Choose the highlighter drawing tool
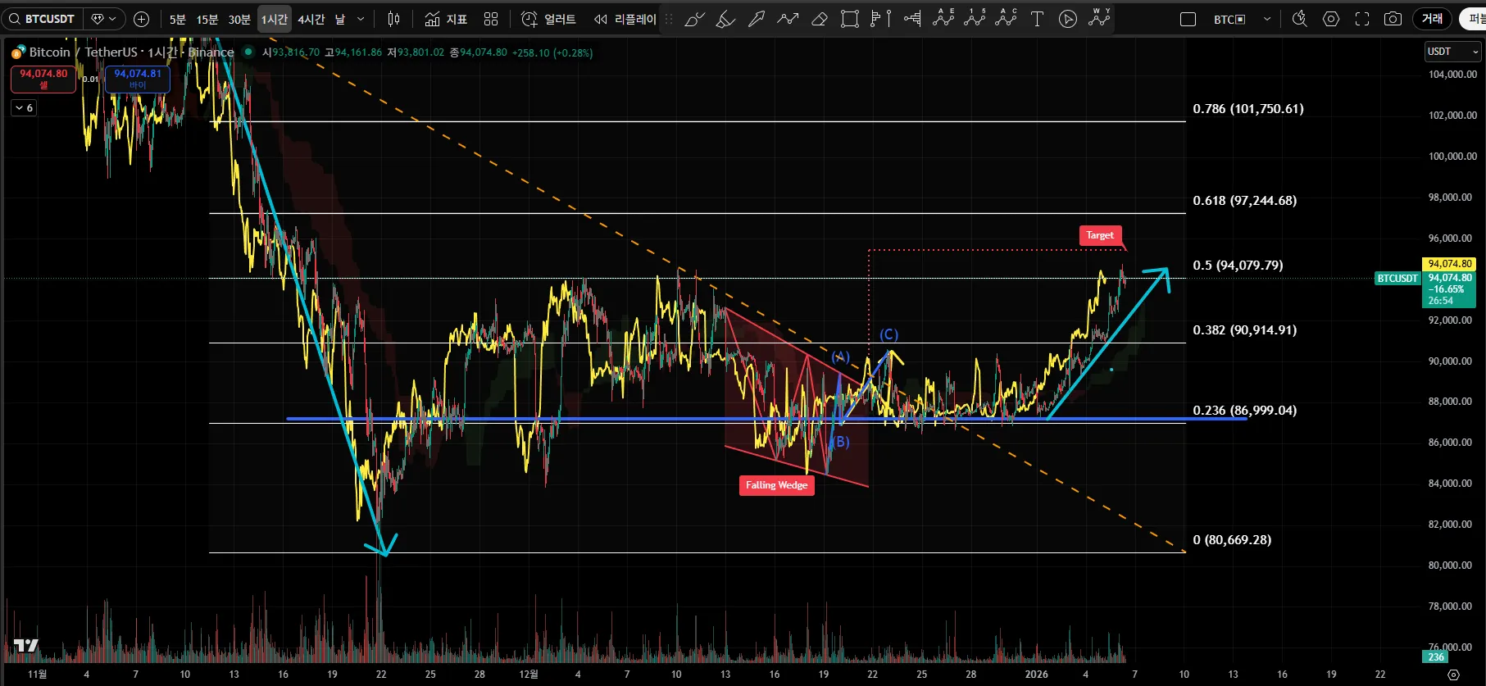1486x686 pixels. coord(725,19)
